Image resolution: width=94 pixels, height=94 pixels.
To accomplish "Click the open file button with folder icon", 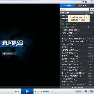I will pos(8,54).
